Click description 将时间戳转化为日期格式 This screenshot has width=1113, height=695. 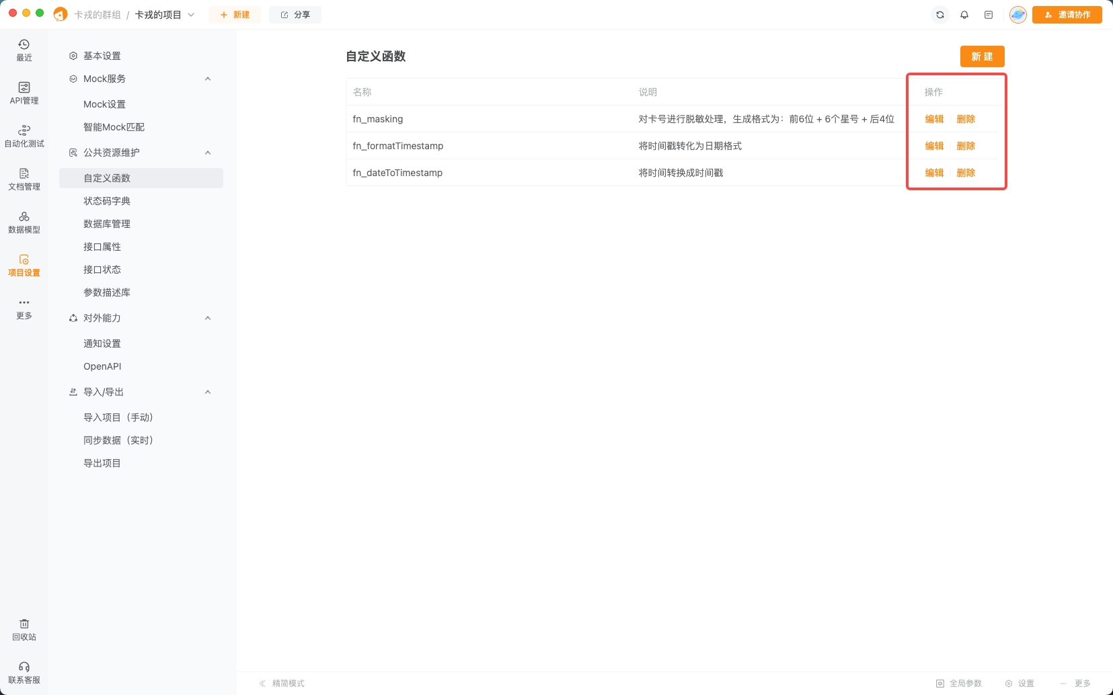[x=690, y=146]
